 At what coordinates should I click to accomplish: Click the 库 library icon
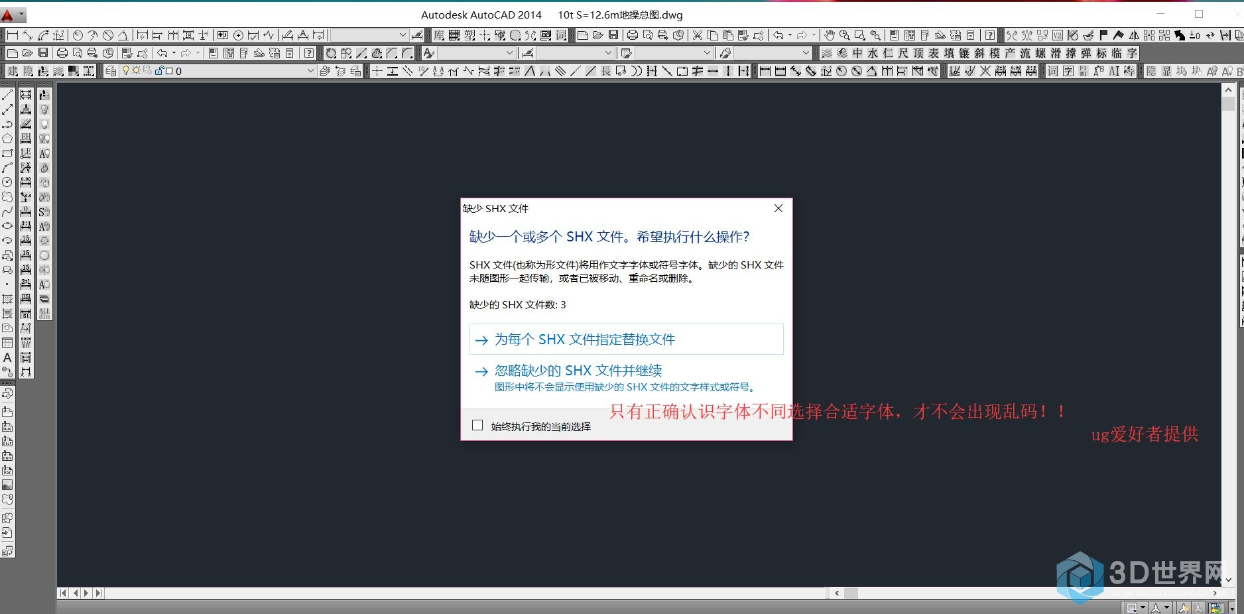tap(439, 35)
